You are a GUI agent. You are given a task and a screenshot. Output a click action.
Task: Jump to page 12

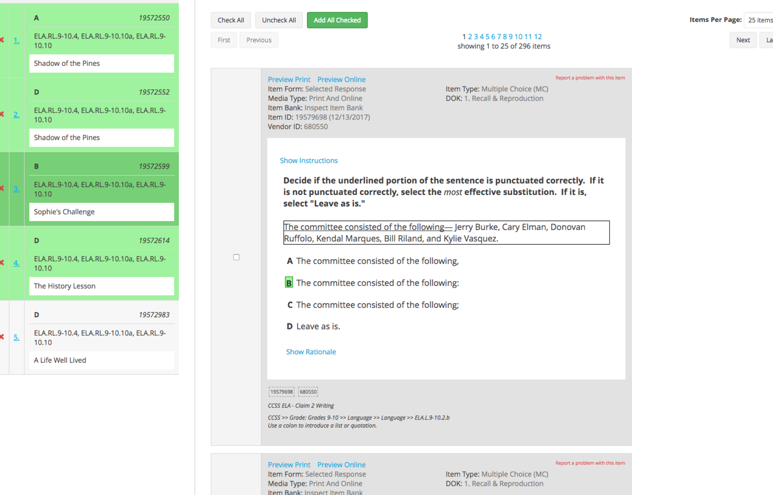538,37
